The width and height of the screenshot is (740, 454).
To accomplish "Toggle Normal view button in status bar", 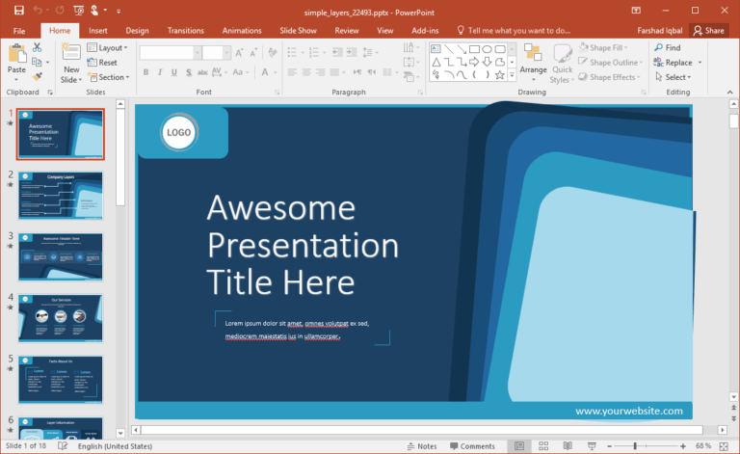I will [519, 446].
